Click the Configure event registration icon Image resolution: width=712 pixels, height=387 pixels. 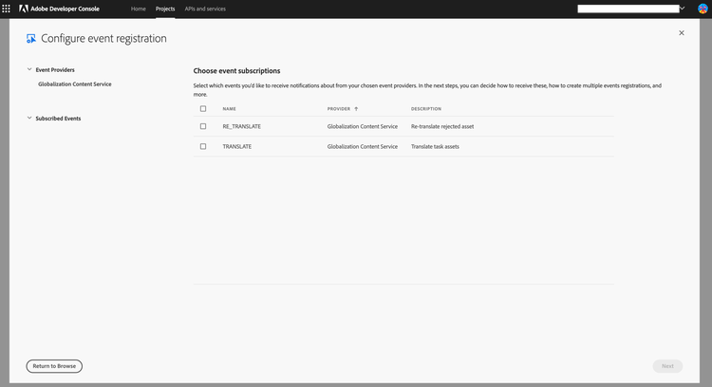pyautogui.click(x=31, y=39)
